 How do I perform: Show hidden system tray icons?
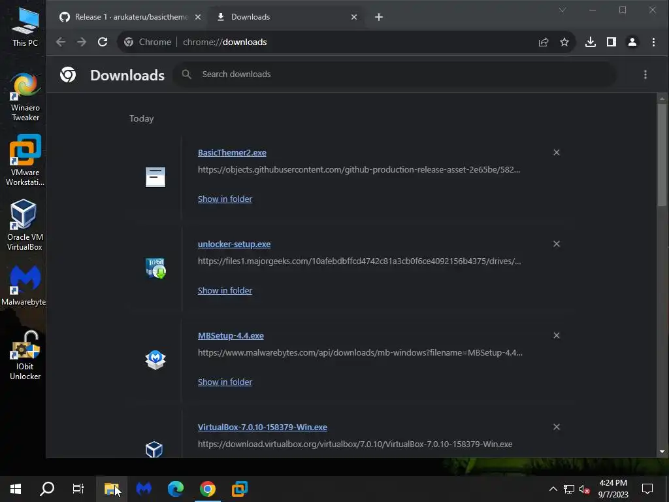click(553, 489)
